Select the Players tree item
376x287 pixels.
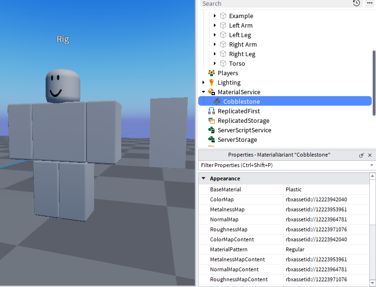pyautogui.click(x=228, y=73)
